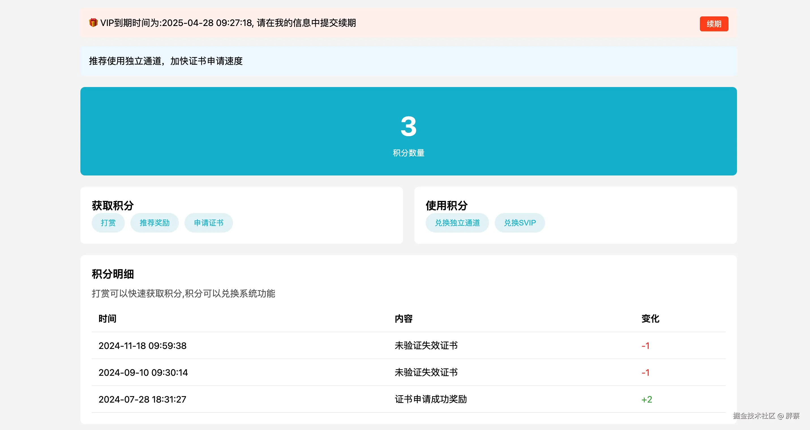Click the 积分明细 section heading
The width and height of the screenshot is (810, 430).
113,274
